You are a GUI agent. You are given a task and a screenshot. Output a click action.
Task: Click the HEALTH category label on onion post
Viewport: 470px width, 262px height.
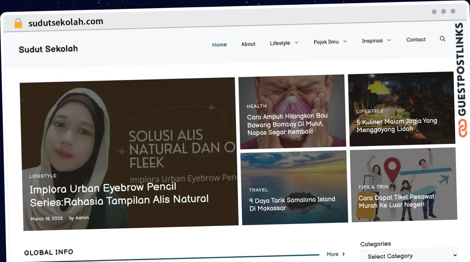coord(257,106)
